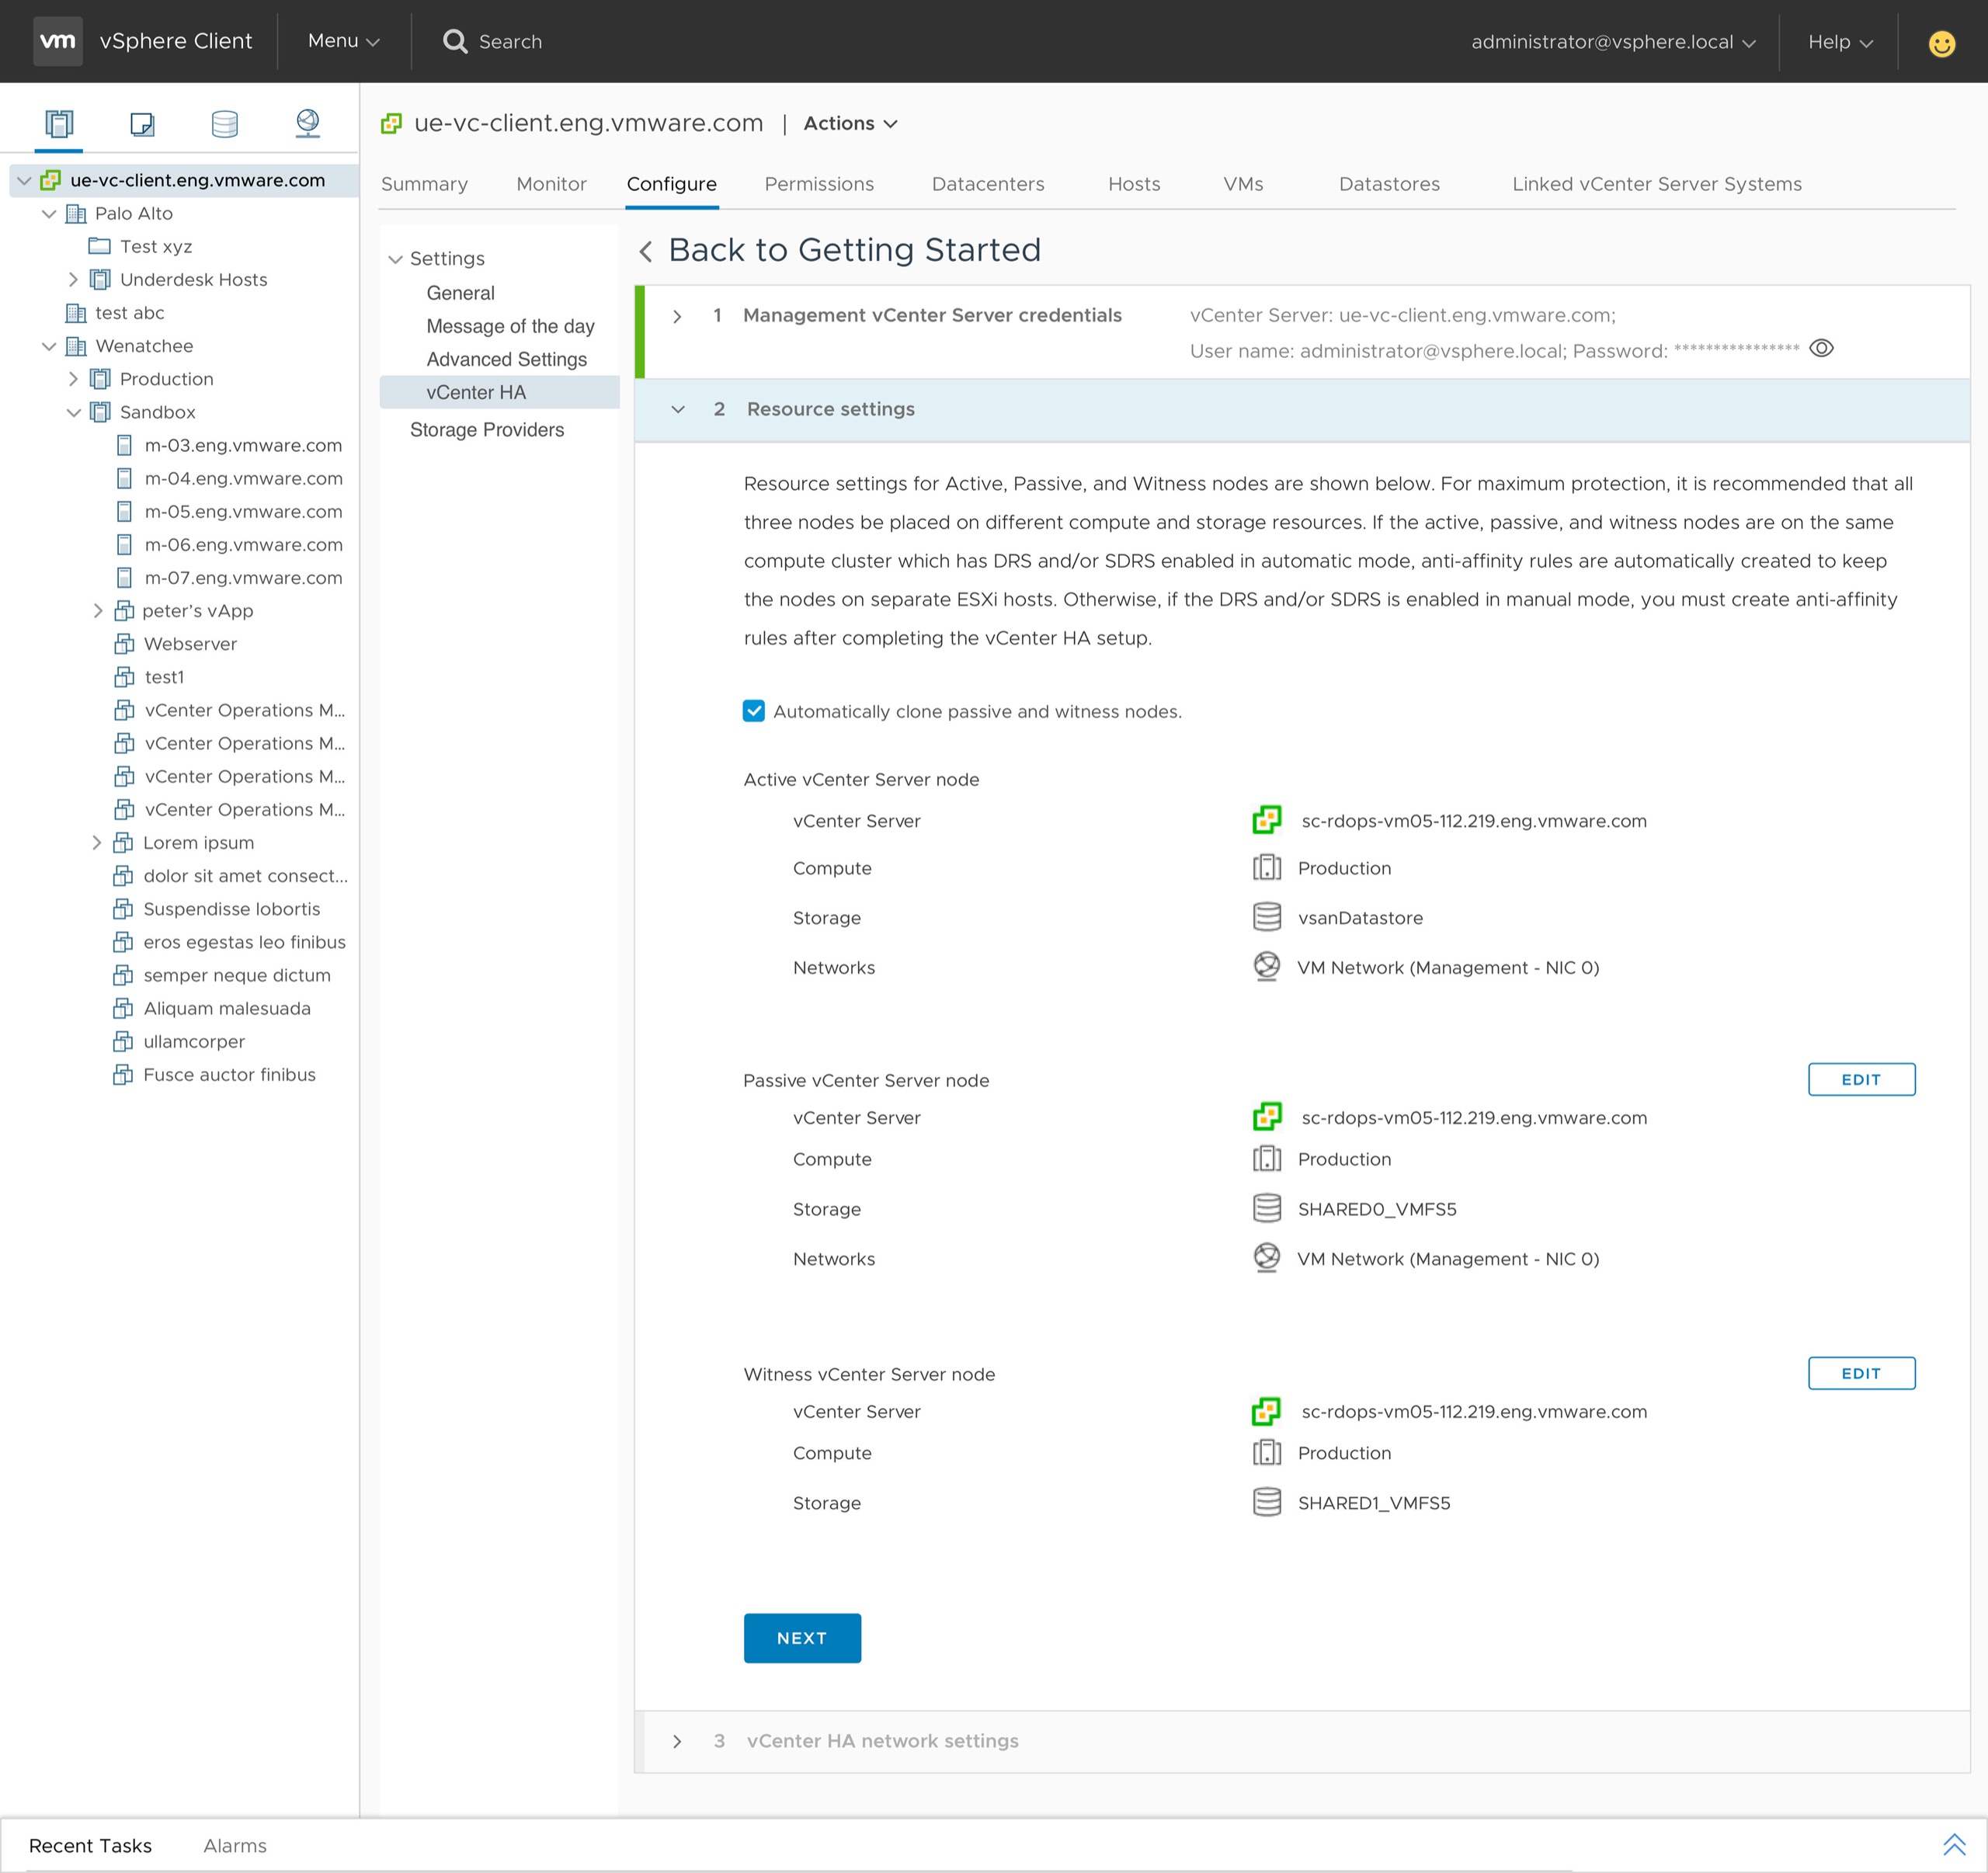Viewport: 1988px width, 1873px height.
Task: Collapse the ue-vc-client.eng.vmware.com tree root
Action: coord(25,180)
